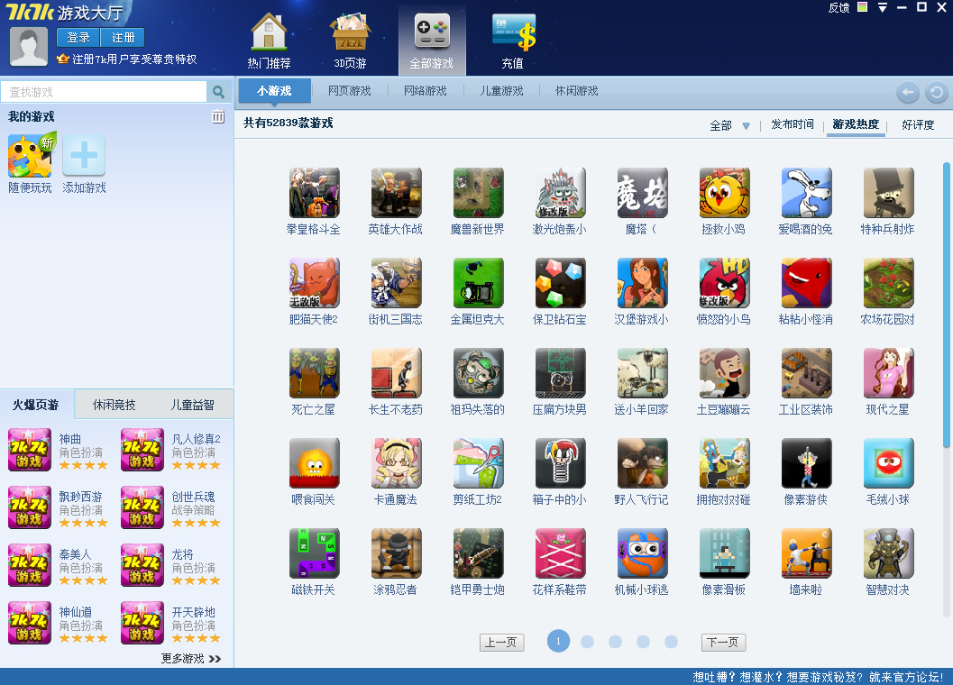This screenshot has height=685, width=953.
Task: Open the 现代之星 game icon
Action: pos(888,372)
